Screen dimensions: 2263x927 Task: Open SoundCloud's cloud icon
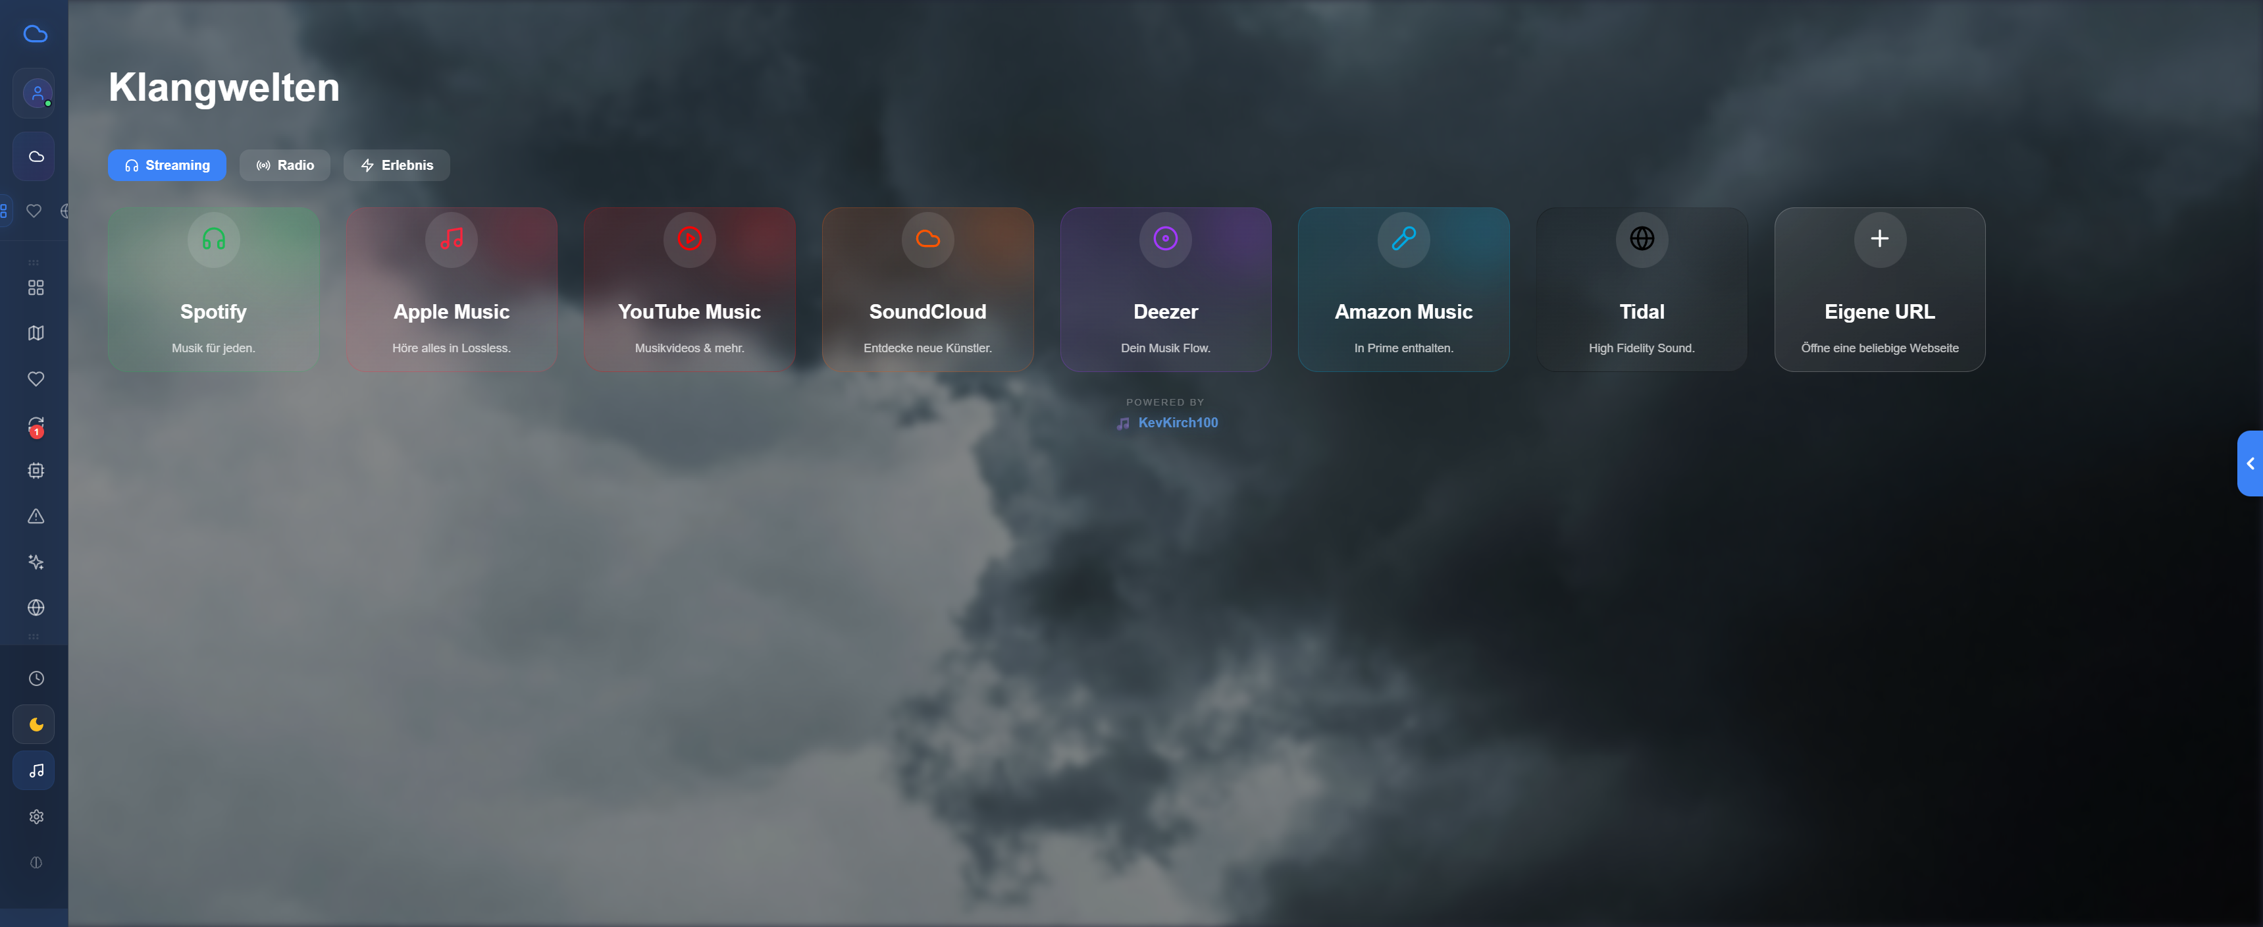(x=927, y=240)
